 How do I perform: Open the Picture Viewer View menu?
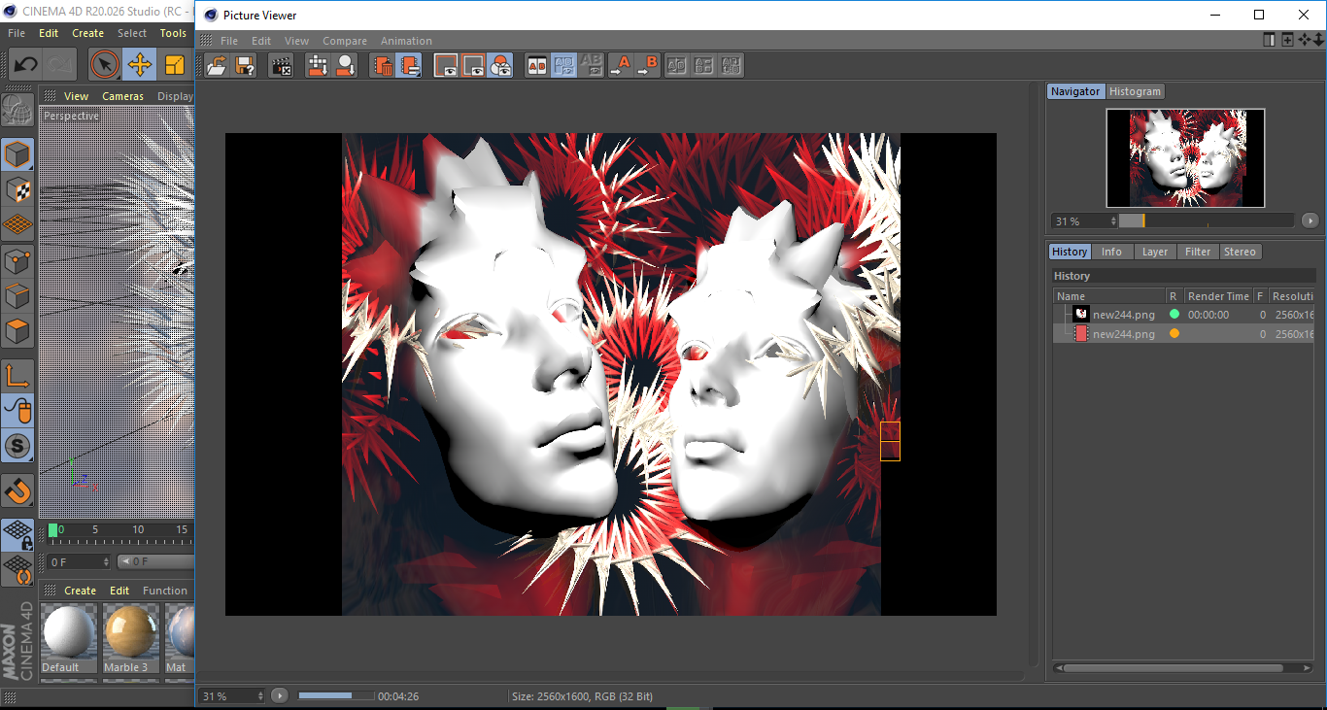(296, 41)
